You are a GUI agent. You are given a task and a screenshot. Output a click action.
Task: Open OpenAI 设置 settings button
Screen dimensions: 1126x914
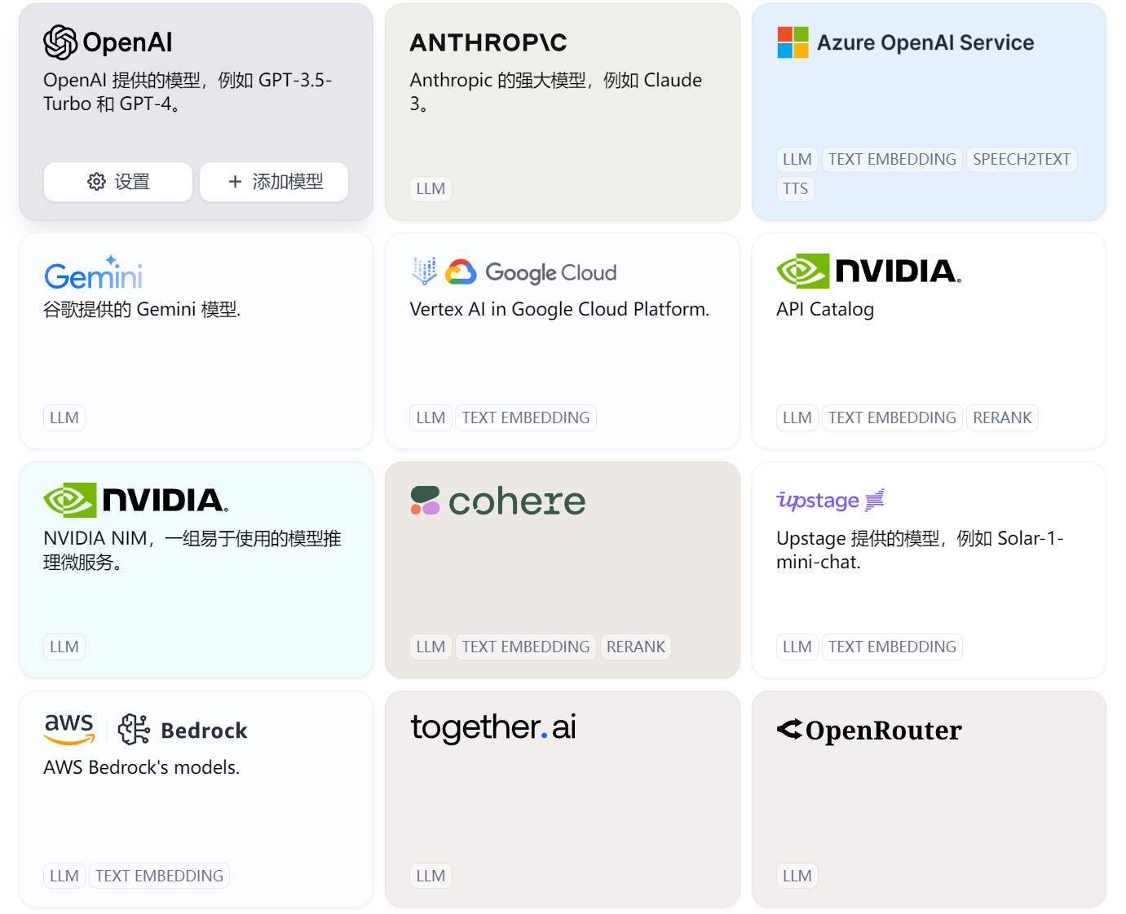[118, 182]
